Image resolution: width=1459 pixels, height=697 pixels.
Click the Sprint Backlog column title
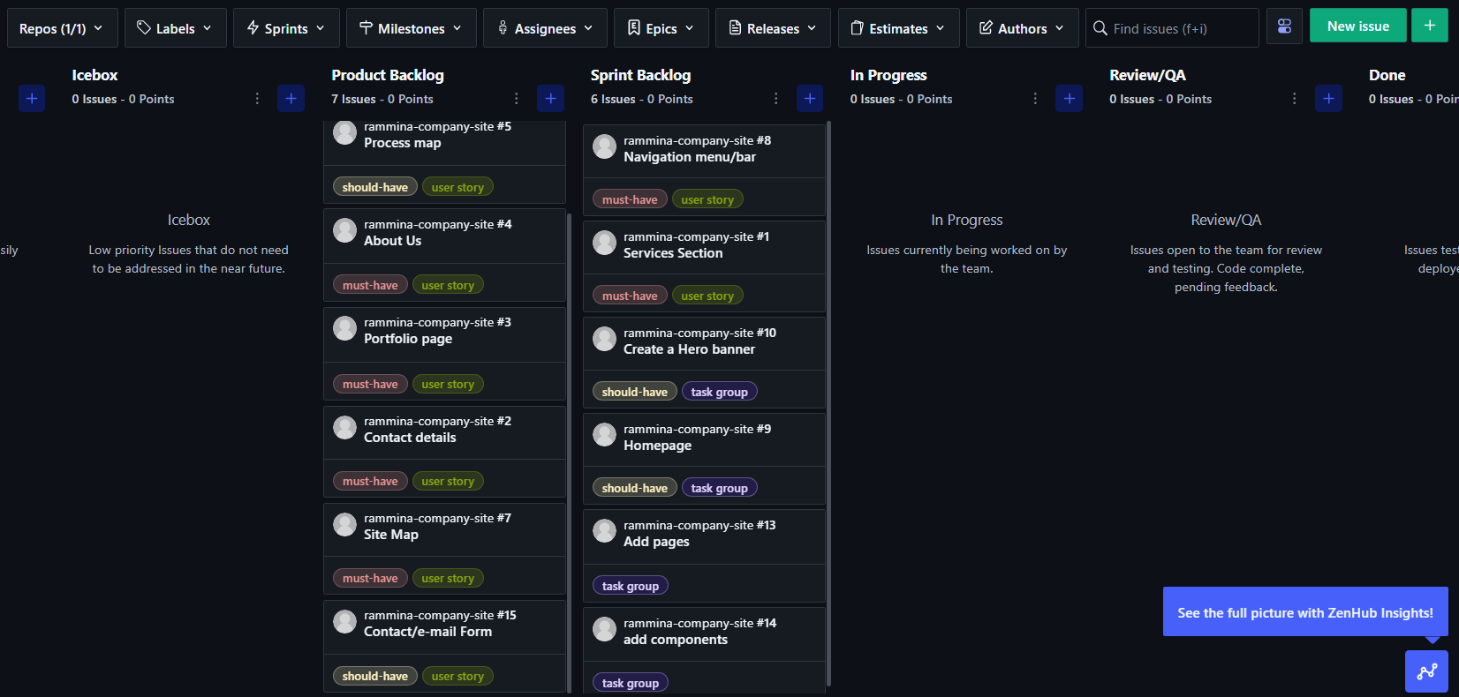pyautogui.click(x=640, y=75)
